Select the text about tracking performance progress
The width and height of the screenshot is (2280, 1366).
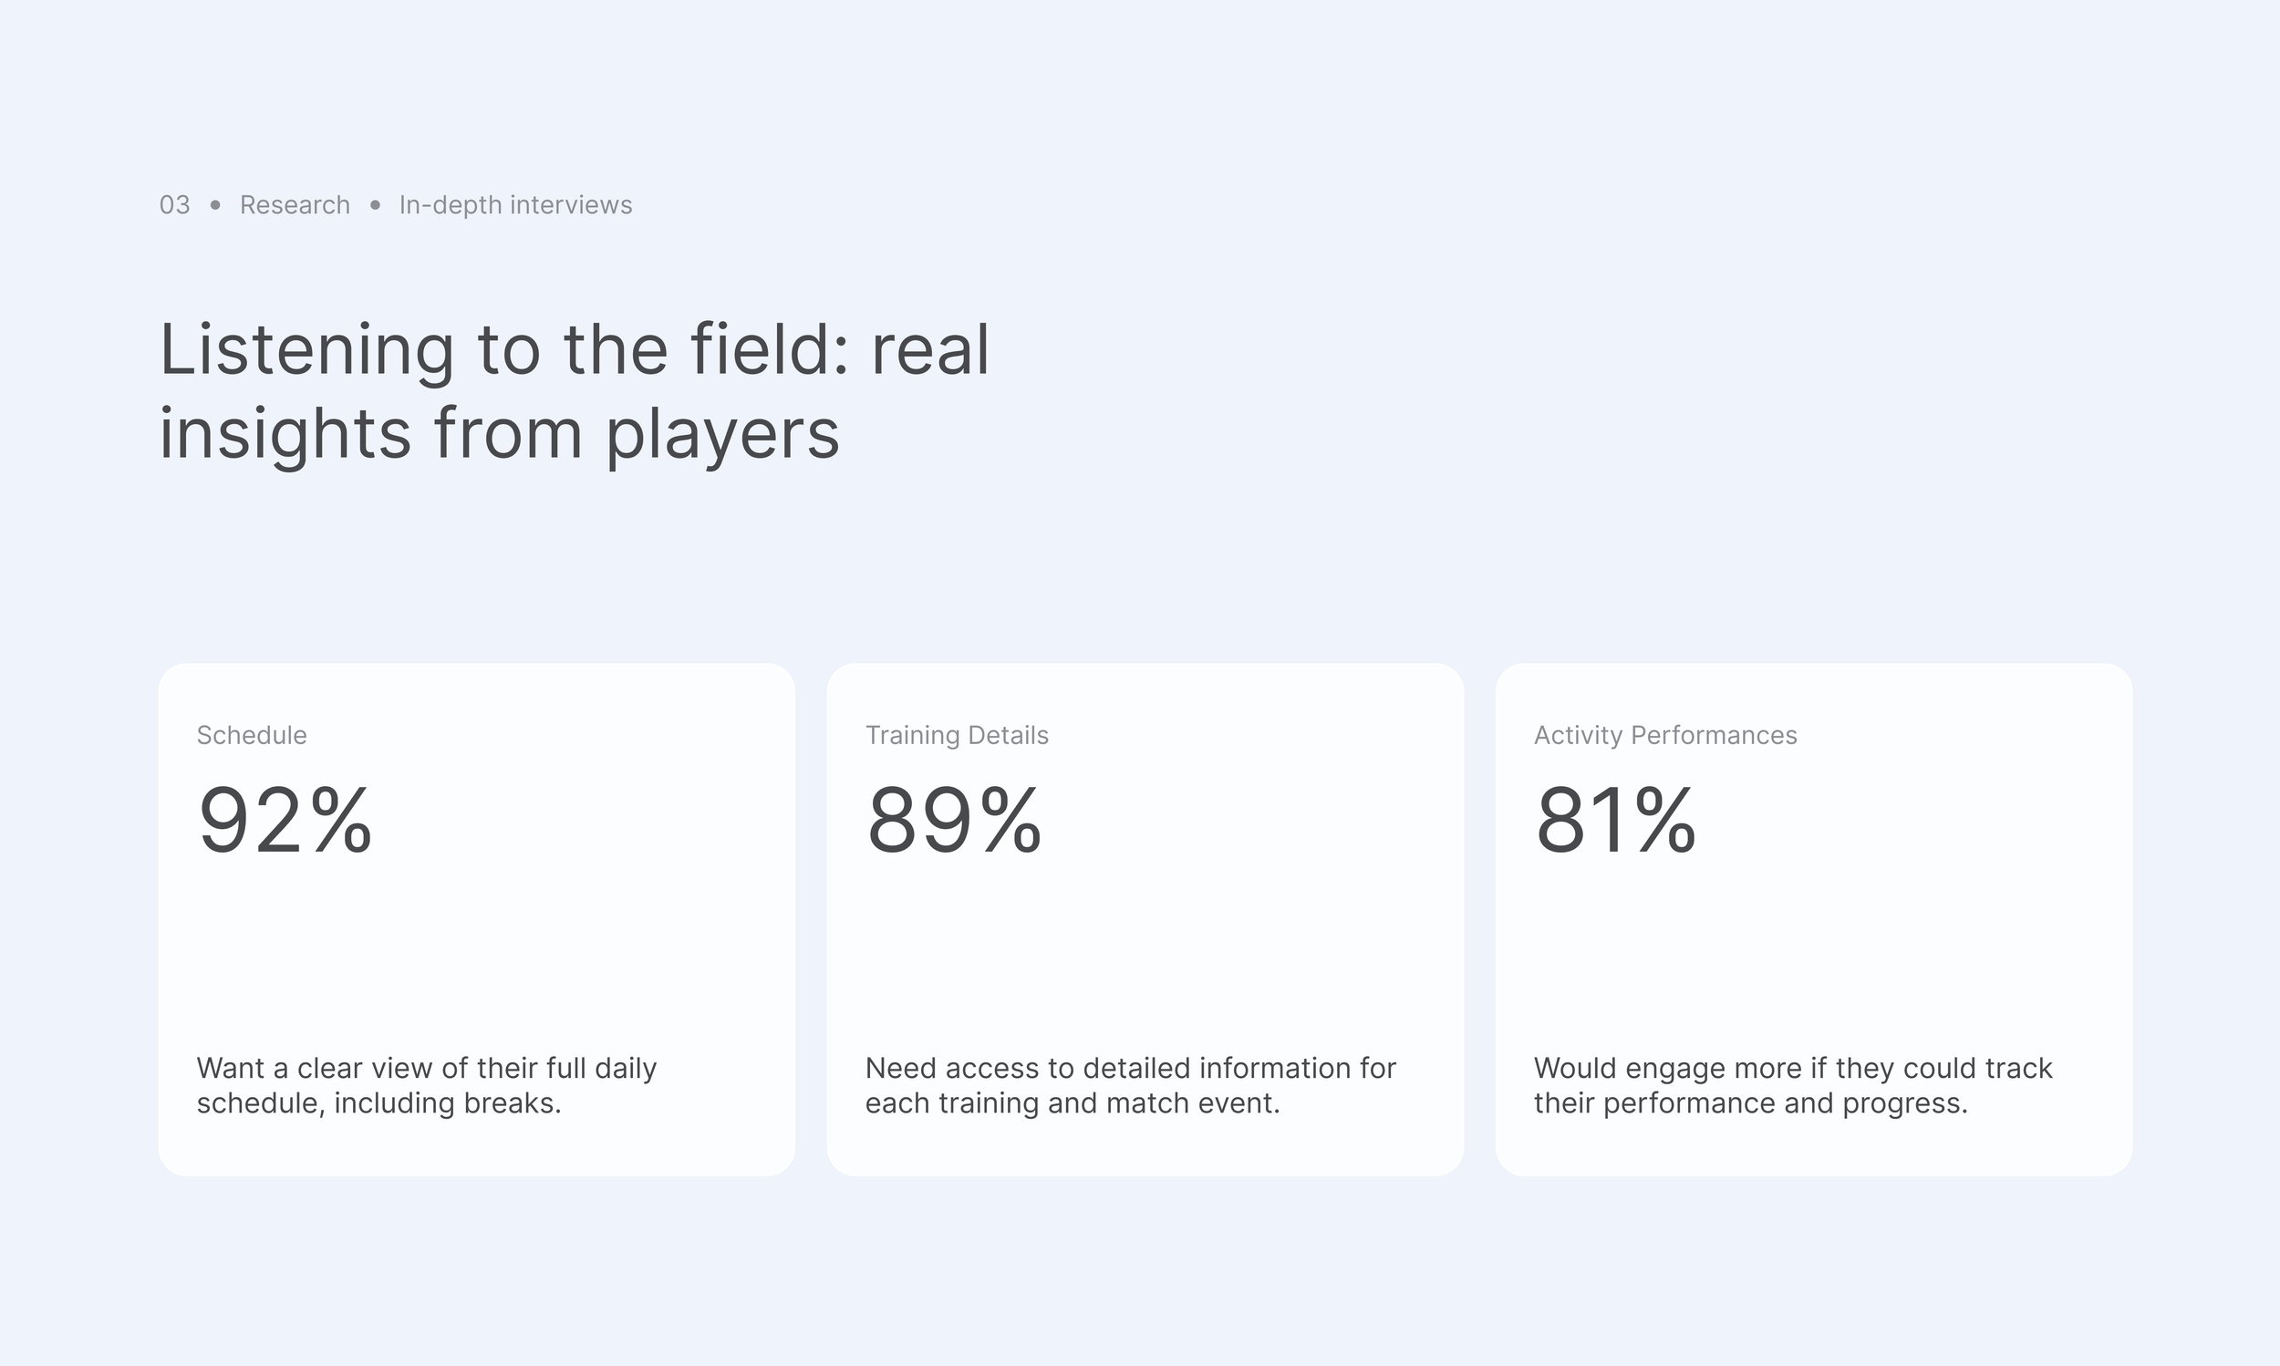[x=1792, y=1085]
